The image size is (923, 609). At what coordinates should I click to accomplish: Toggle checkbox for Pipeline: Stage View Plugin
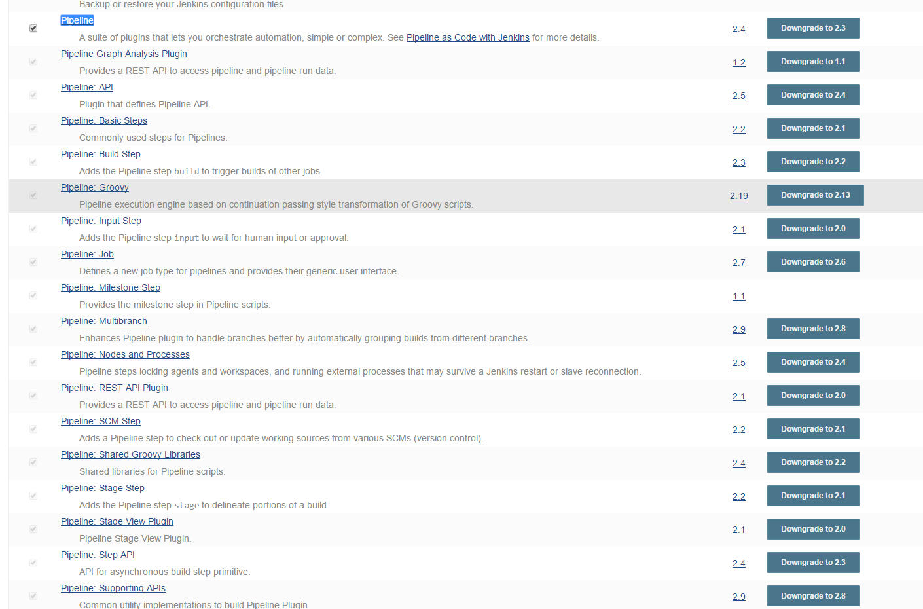click(33, 529)
